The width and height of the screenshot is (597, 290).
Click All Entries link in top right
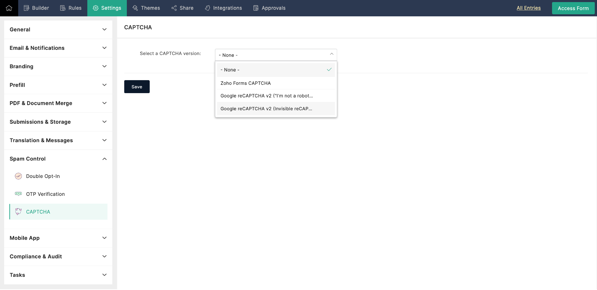(x=528, y=8)
